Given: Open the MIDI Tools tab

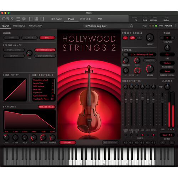Looking at the screenshot, I should point(19,26).
